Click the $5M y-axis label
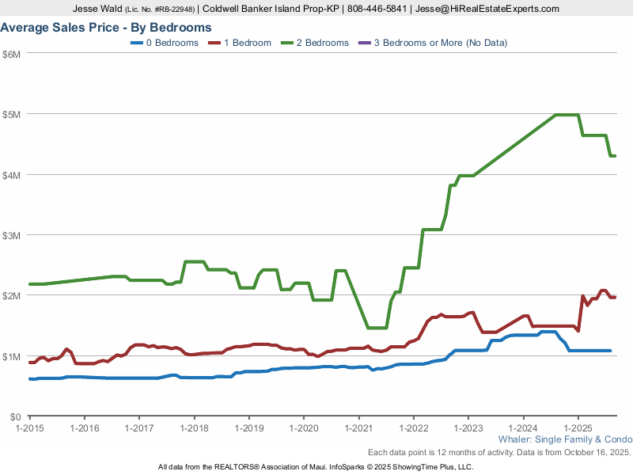The image size is (633, 475). point(11,114)
